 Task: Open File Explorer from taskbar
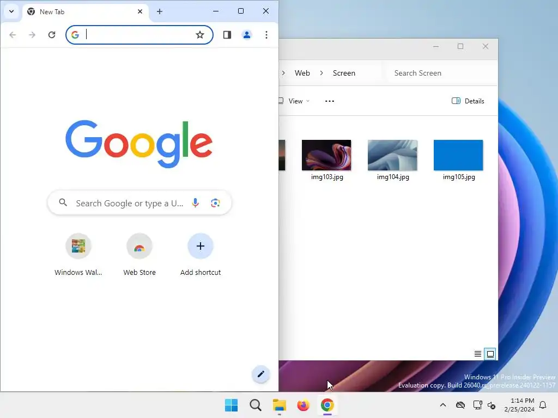280,405
